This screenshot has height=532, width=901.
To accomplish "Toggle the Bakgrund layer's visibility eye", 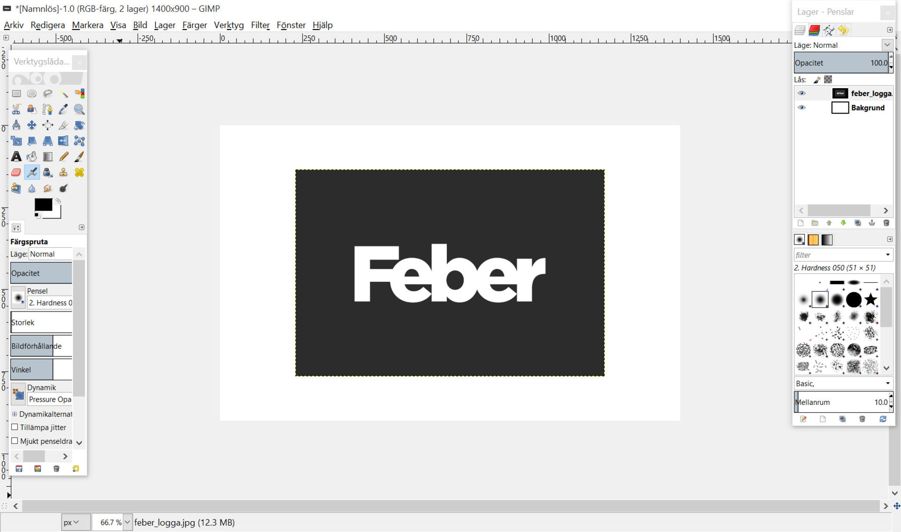I will tap(802, 108).
